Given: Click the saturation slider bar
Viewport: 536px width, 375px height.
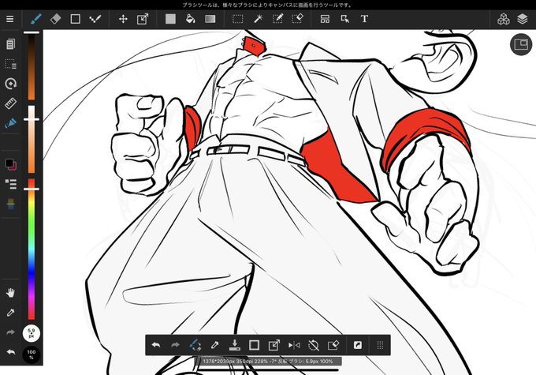Looking at the screenshot, I should coord(31,139).
